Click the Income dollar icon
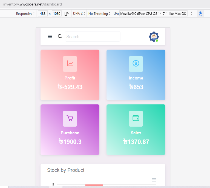 (136, 64)
